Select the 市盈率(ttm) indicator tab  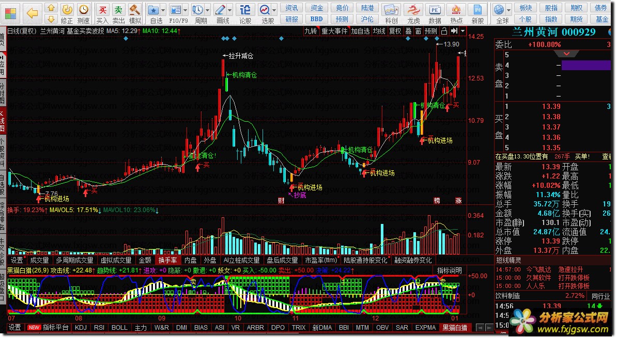pos(321,260)
